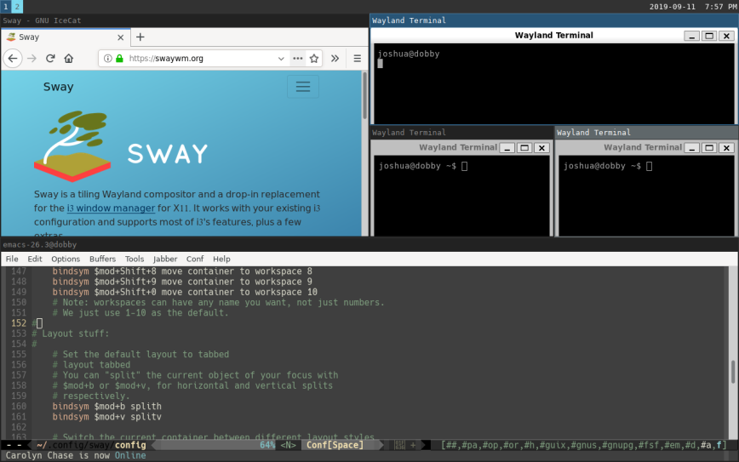739x462 pixels.
Task: Open IceCat home page icon
Action: point(69,59)
